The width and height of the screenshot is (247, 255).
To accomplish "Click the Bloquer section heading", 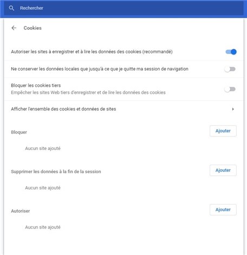I will coord(19,132).
